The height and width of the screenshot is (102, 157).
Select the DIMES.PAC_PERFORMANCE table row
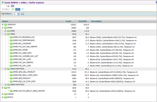24,40
